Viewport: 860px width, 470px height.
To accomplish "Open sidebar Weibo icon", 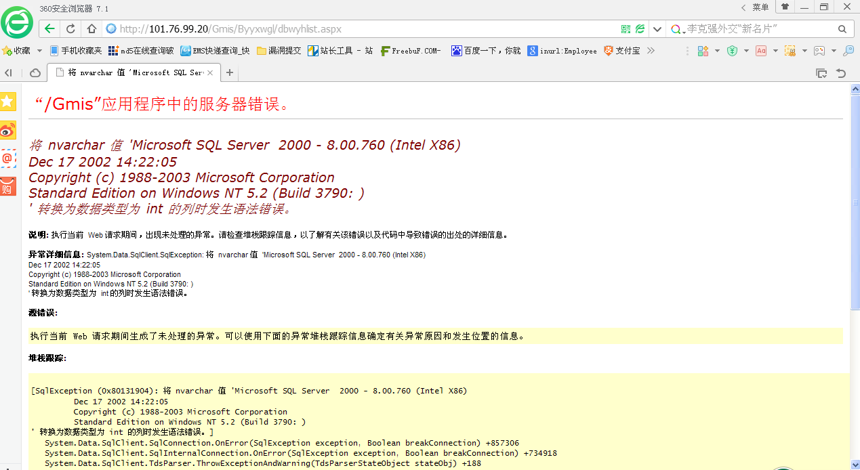I will [x=8, y=131].
